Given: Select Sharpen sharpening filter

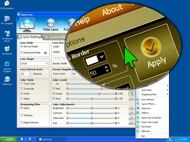Looking at the screenshot, I should [x=26, y=115].
